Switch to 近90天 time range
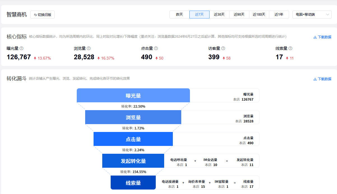This screenshot has width=337, height=194. (239, 15)
